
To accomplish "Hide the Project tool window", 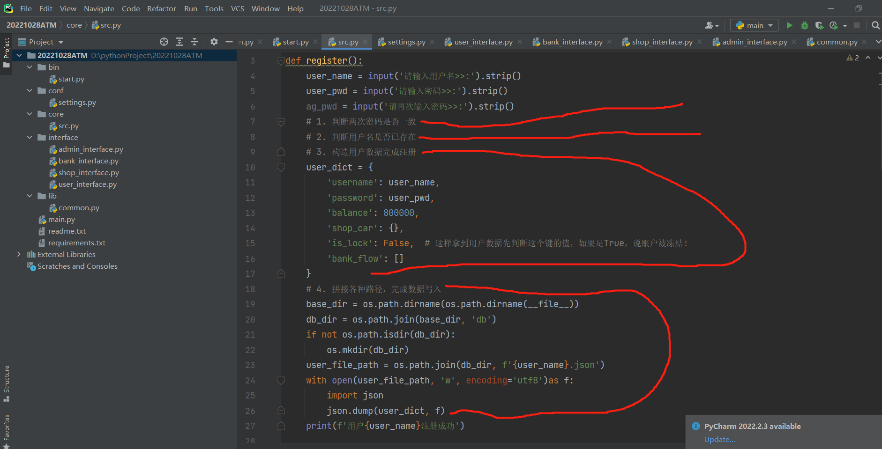I will click(229, 42).
